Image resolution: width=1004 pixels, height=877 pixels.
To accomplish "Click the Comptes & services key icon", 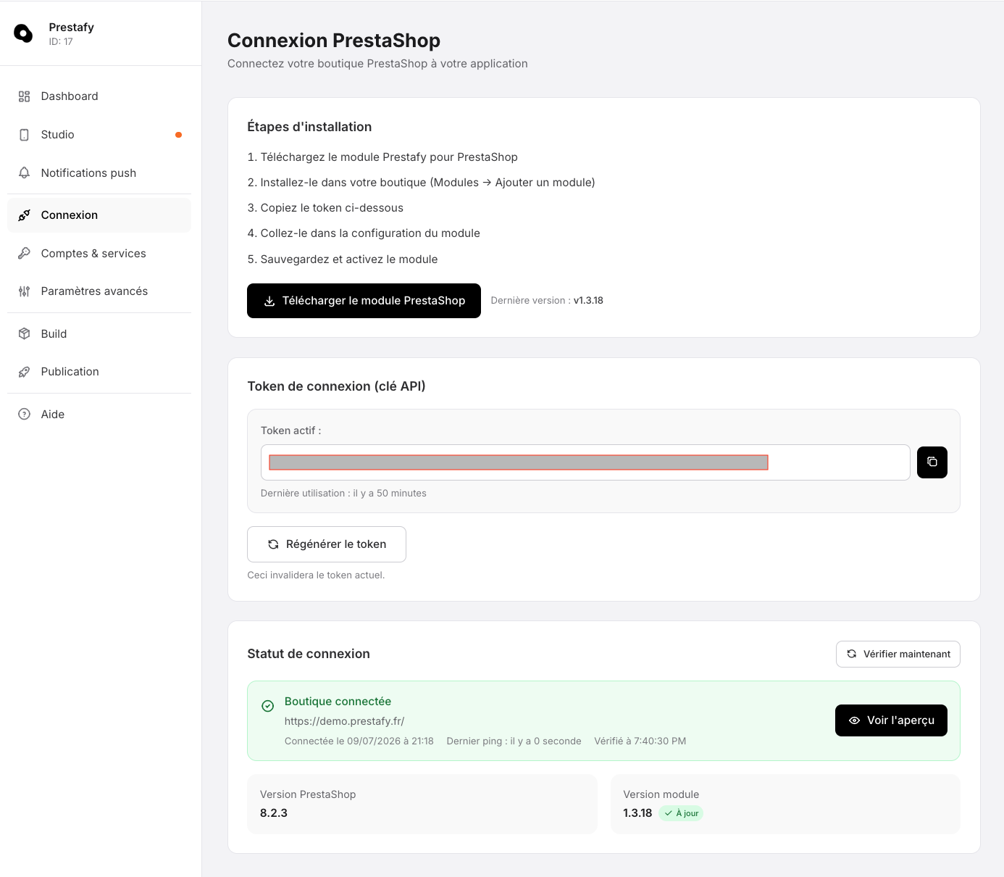I will pos(24,253).
